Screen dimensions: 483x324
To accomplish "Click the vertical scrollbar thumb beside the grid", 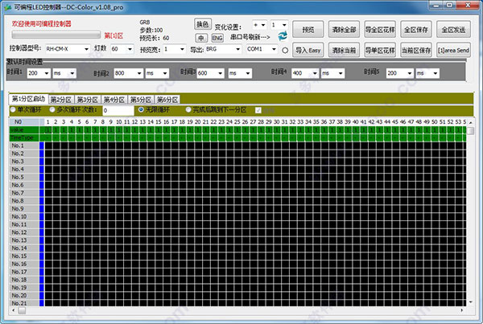I will pos(470,131).
